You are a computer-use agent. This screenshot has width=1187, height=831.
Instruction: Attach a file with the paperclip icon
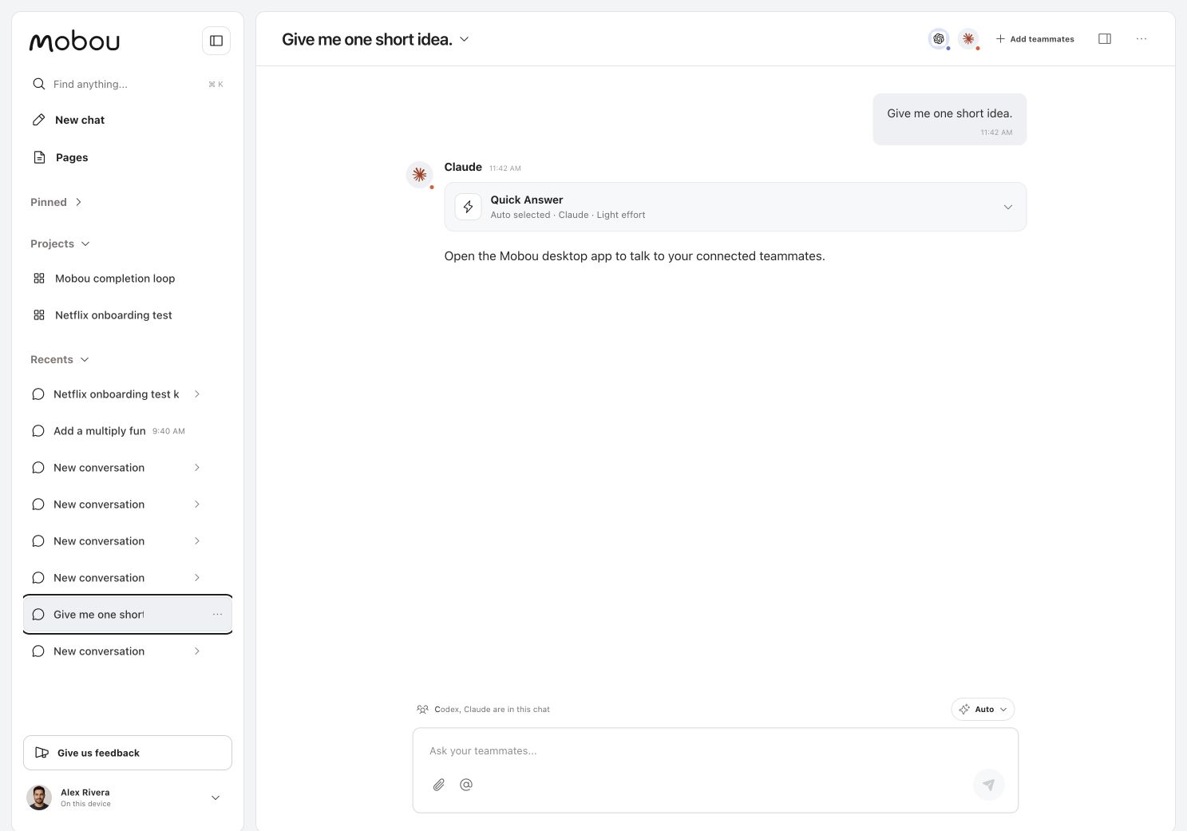[x=439, y=785]
